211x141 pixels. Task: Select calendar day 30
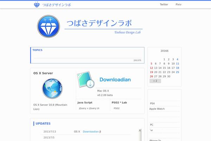168,76
